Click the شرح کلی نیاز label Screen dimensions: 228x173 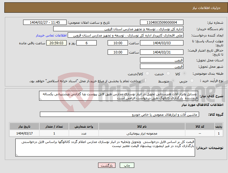(x=211, y=96)
